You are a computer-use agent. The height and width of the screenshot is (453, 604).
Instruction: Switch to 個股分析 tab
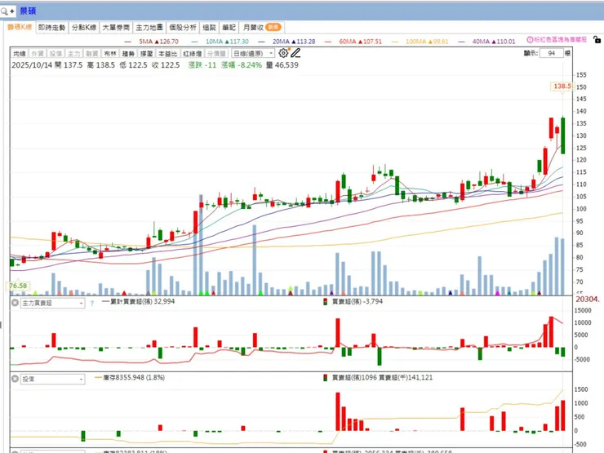coord(183,28)
